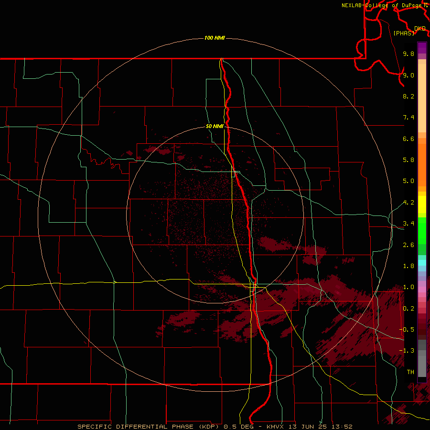This screenshot has height=430, width=430.
Task: Click the bright green color bar segment
Action: (422, 230)
